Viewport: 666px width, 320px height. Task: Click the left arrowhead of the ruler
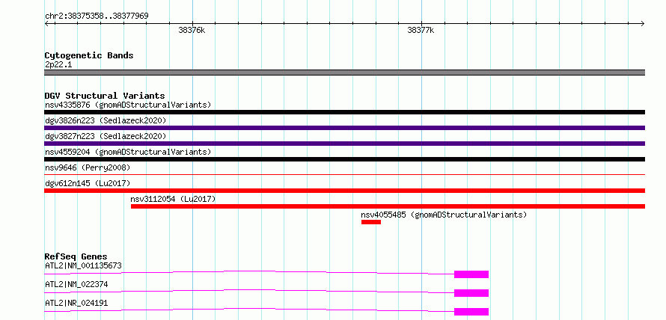tap(46, 24)
